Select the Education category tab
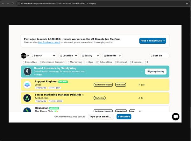The image size is (191, 141). (x=104, y=62)
